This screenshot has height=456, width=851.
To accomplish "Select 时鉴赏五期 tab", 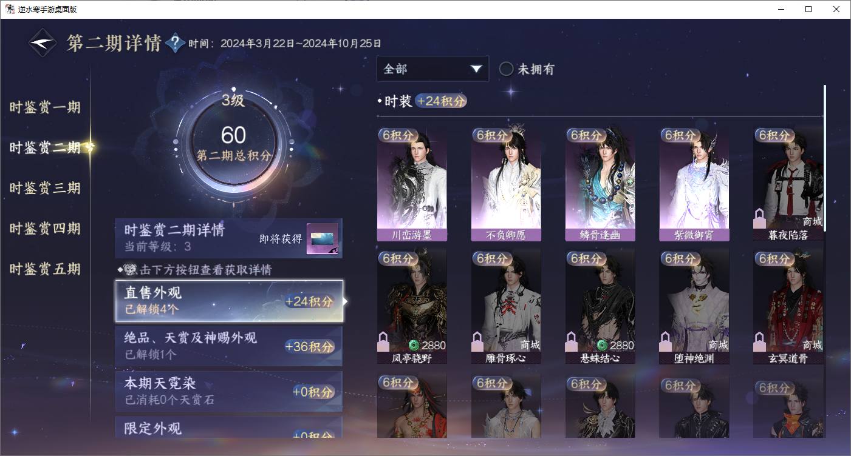I will click(45, 269).
